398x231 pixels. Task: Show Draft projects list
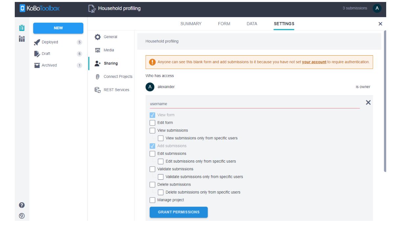pyautogui.click(x=46, y=54)
